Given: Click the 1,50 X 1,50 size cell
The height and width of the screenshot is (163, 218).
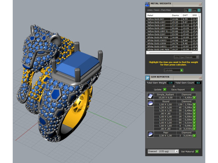Looking at the screenshot, I should pos(166,105).
